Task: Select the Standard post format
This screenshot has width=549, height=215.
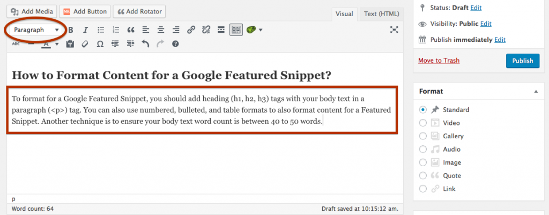Action: click(423, 110)
